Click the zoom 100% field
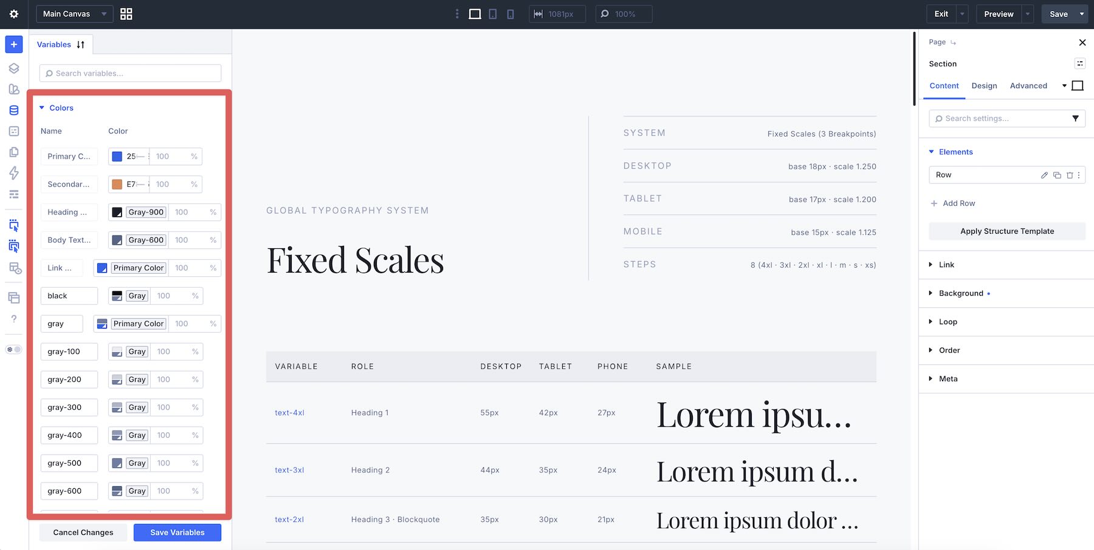Viewport: 1094px width, 550px height. click(x=624, y=14)
